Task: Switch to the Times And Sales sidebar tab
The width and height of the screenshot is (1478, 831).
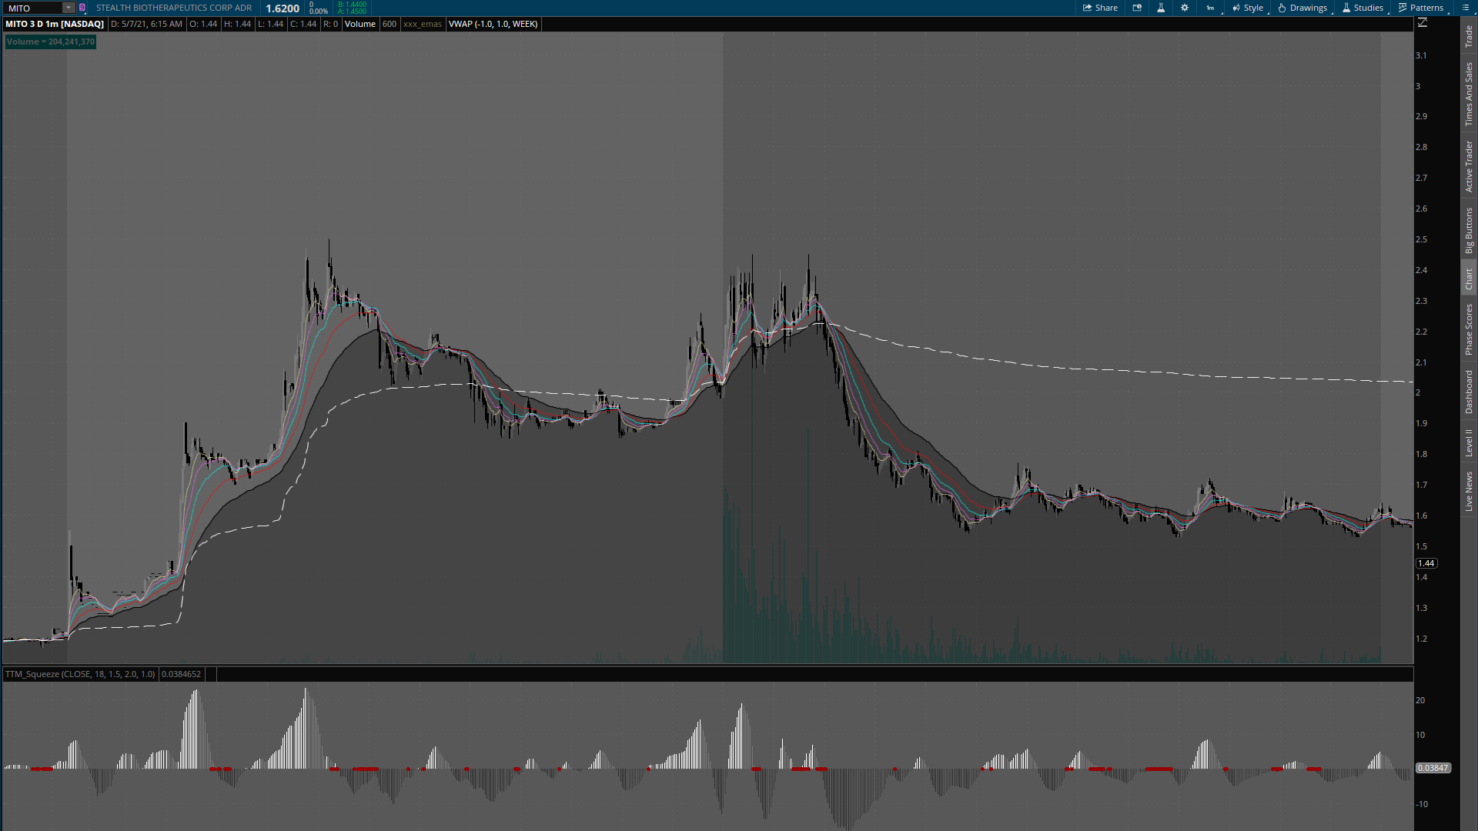Action: pyautogui.click(x=1469, y=94)
